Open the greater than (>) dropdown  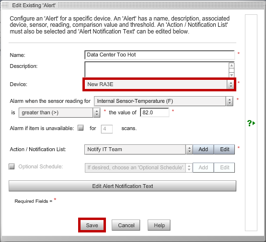59,113
